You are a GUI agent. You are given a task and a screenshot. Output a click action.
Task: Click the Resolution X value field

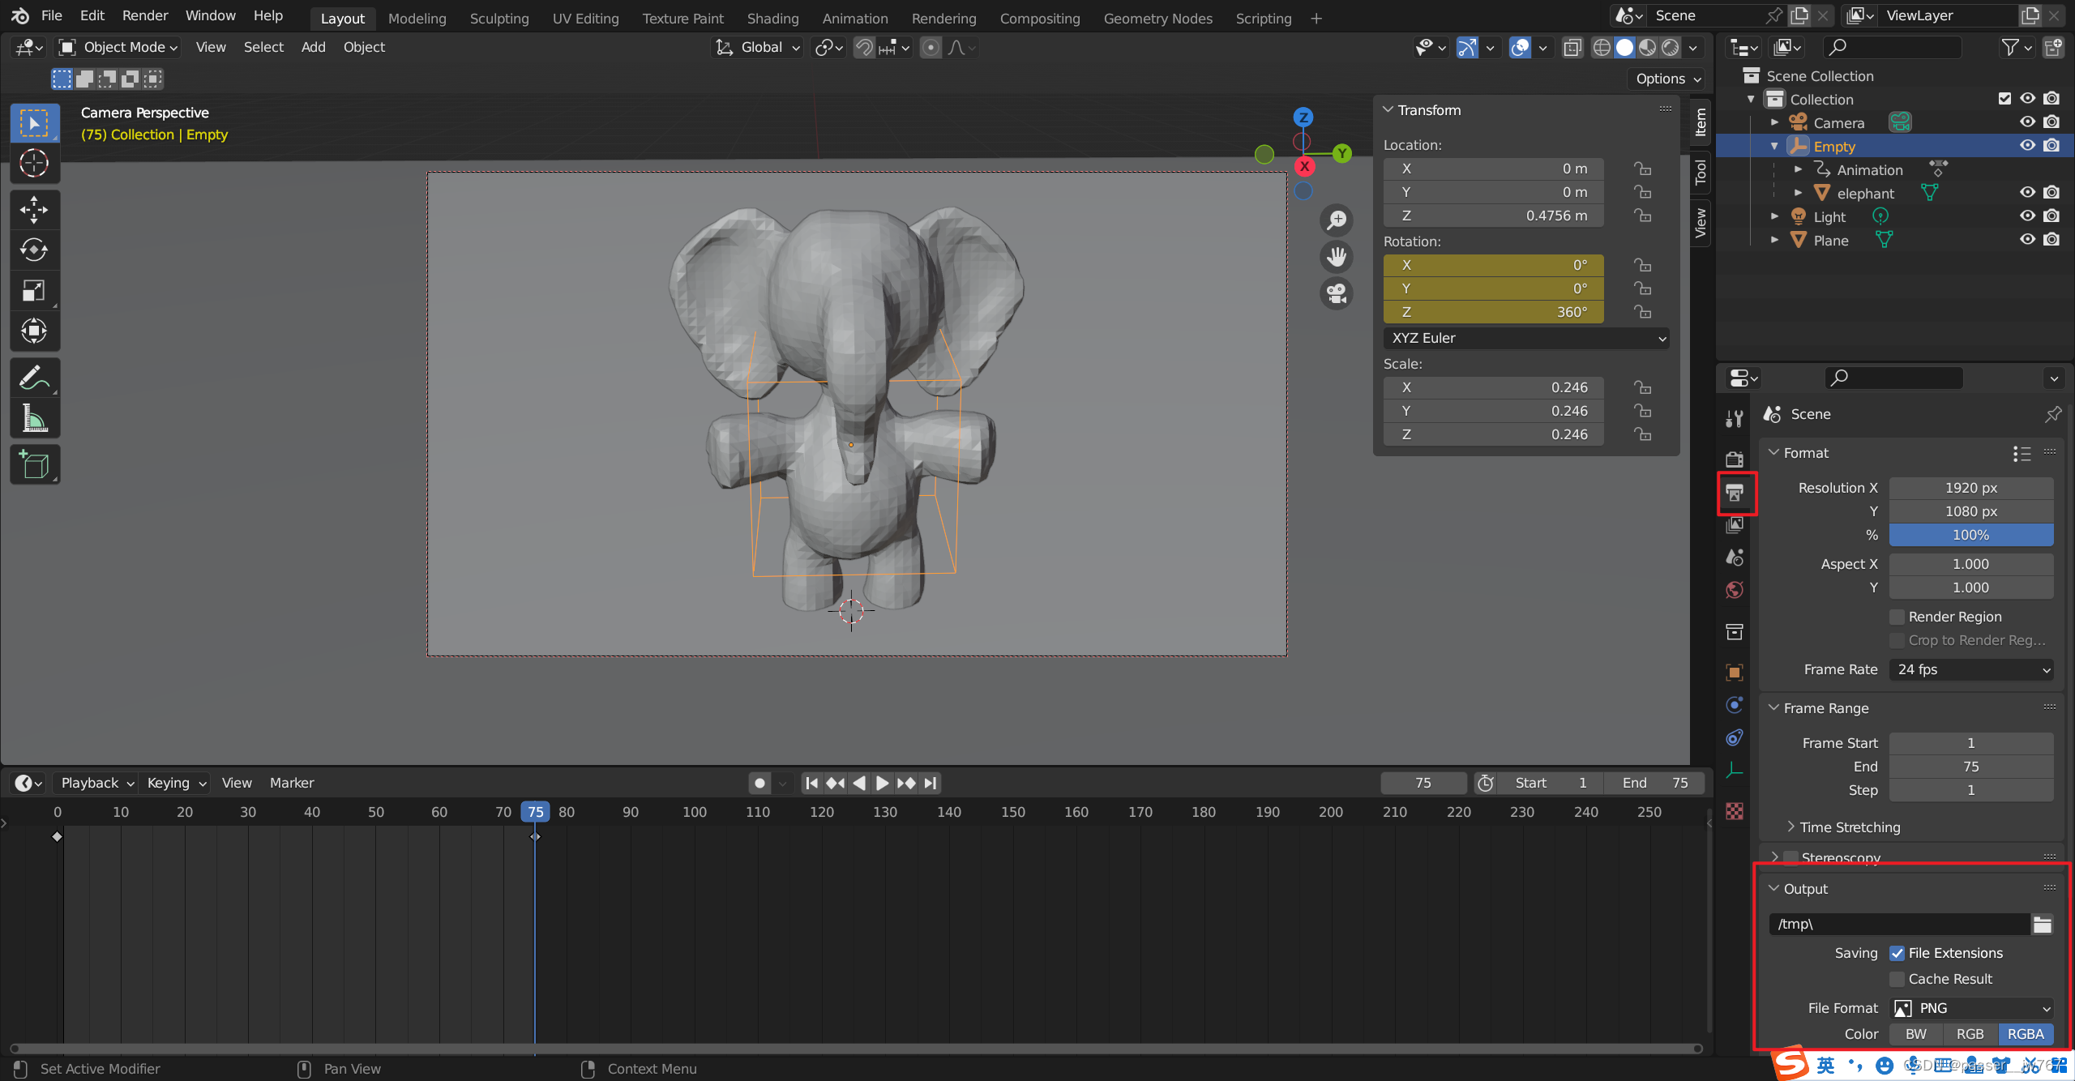click(x=1970, y=488)
